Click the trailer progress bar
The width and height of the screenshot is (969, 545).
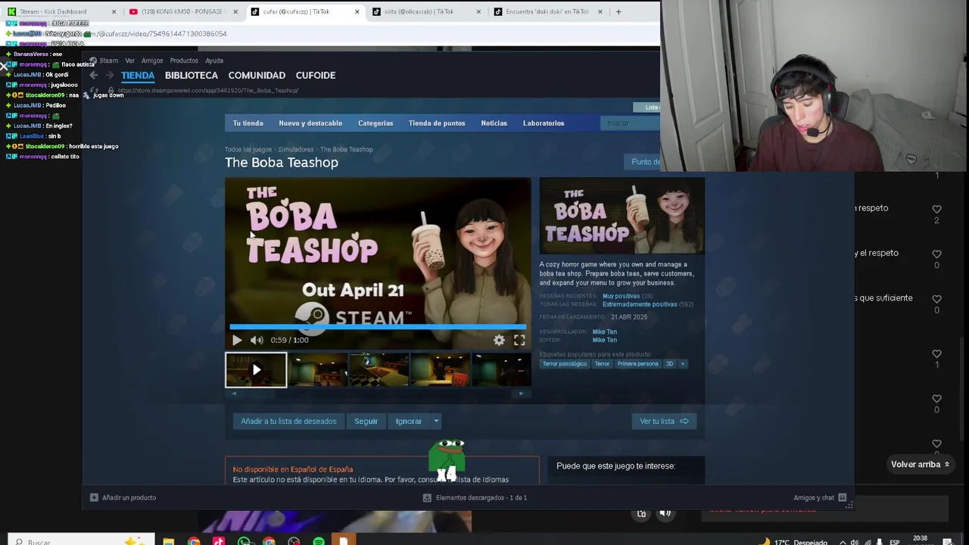point(378,327)
